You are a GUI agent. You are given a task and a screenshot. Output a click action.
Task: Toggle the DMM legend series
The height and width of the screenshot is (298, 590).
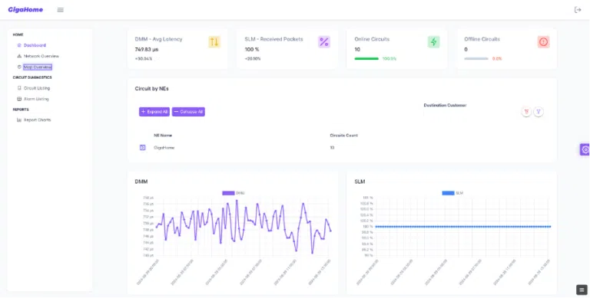(234, 193)
